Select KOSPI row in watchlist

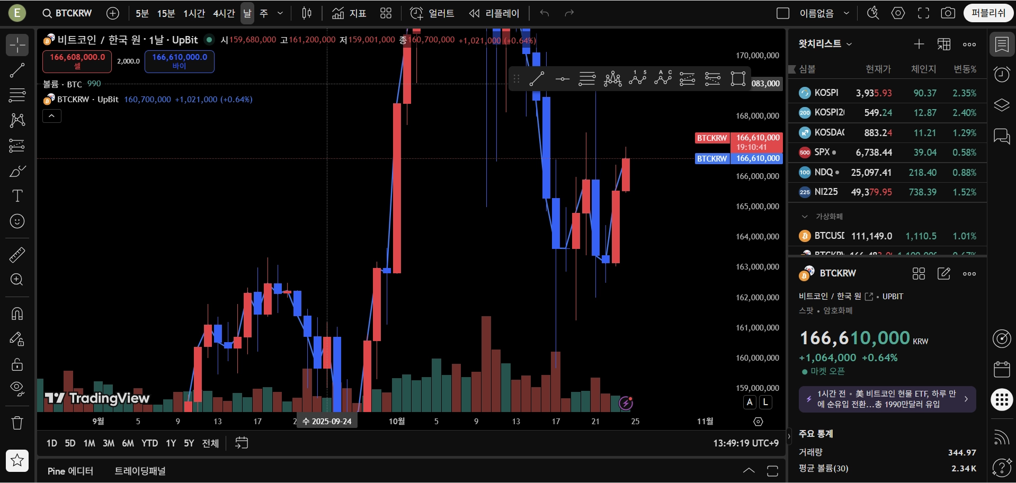pyautogui.click(x=888, y=93)
